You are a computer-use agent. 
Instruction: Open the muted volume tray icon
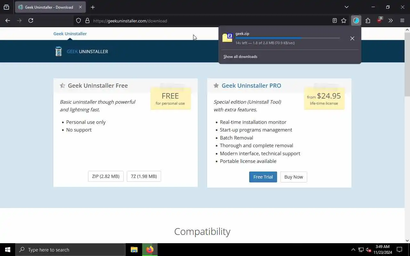[x=368, y=250]
